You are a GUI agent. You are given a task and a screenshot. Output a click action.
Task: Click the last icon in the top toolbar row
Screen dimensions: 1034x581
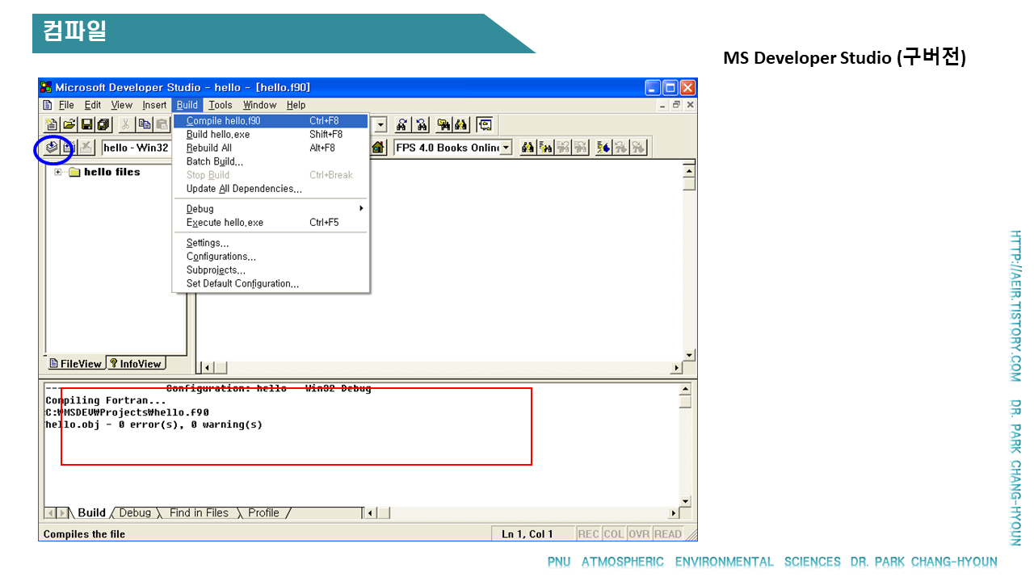485,124
